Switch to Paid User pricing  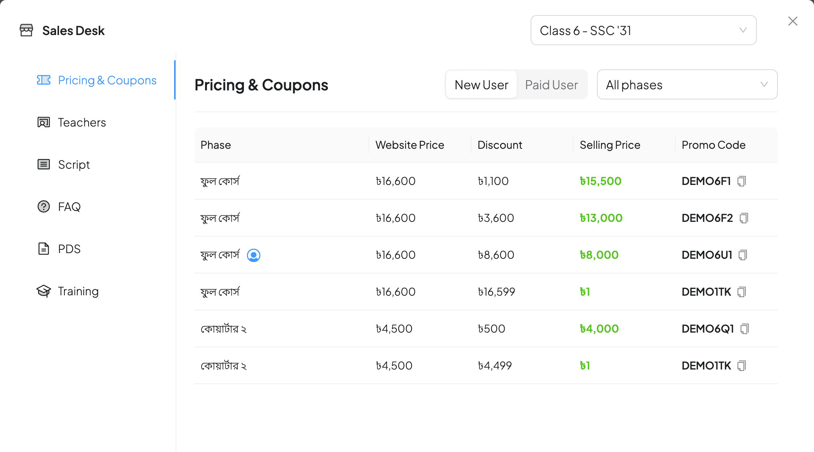coord(551,85)
